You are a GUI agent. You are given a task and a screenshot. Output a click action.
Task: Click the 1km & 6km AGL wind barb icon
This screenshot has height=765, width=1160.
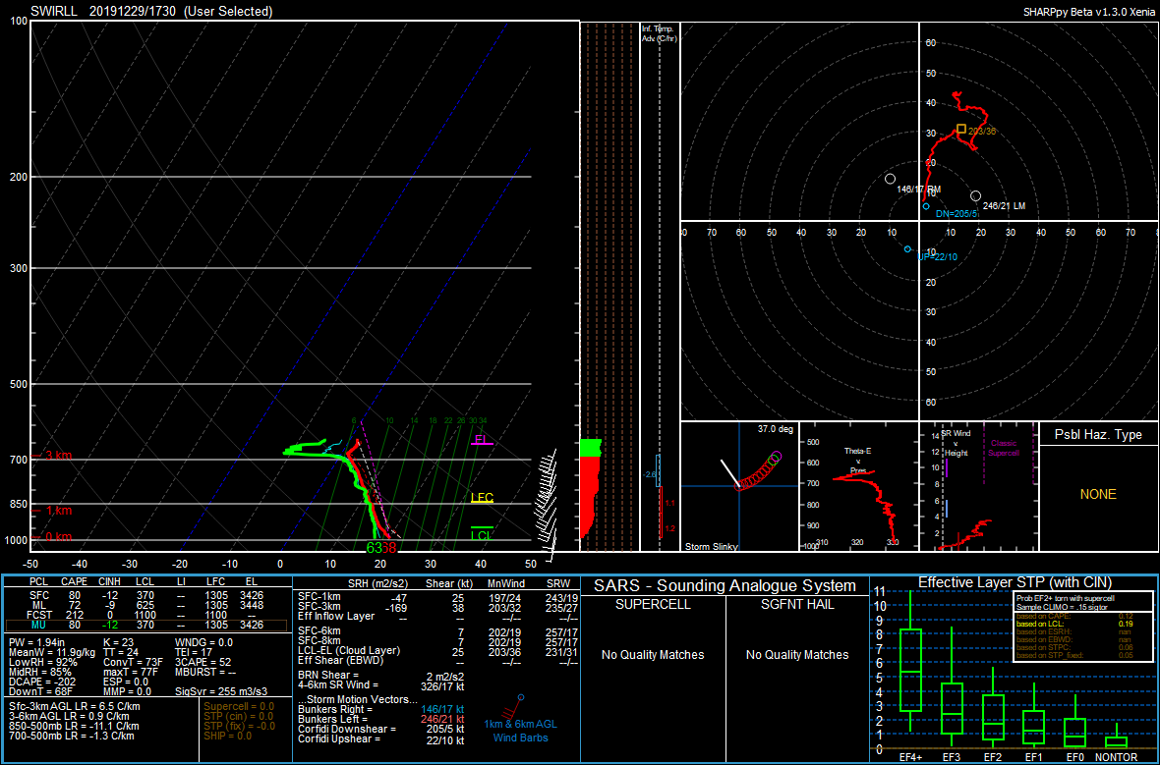pos(514,708)
